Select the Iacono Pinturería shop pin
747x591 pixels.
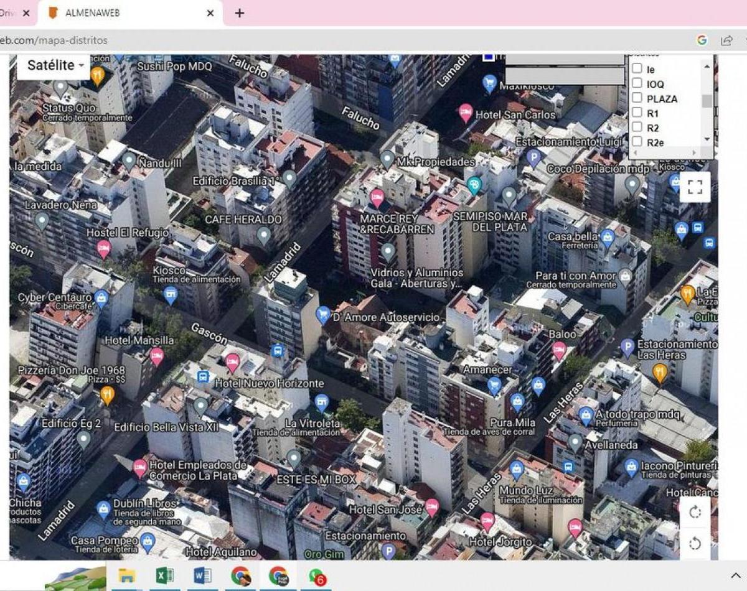pyautogui.click(x=632, y=467)
